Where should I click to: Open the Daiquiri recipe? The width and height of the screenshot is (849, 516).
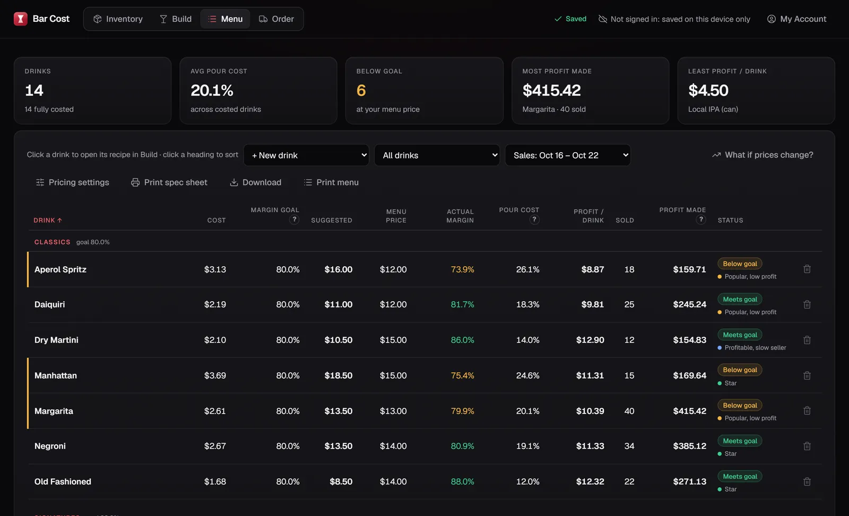(x=50, y=304)
